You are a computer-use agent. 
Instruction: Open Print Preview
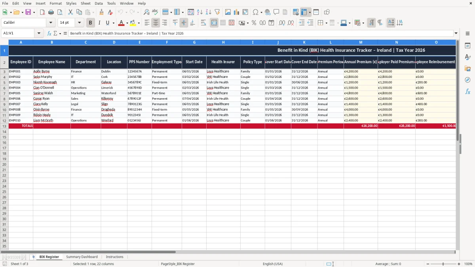click(x=60, y=12)
